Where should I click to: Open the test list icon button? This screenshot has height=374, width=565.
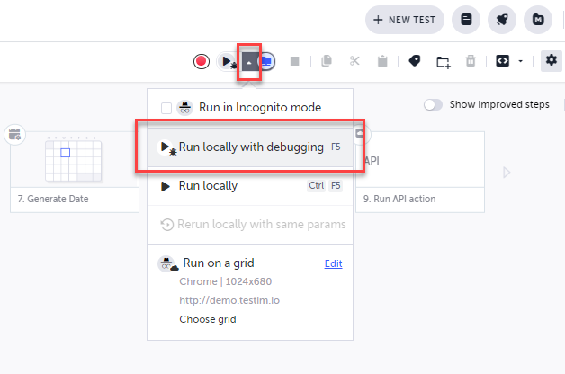point(466,20)
